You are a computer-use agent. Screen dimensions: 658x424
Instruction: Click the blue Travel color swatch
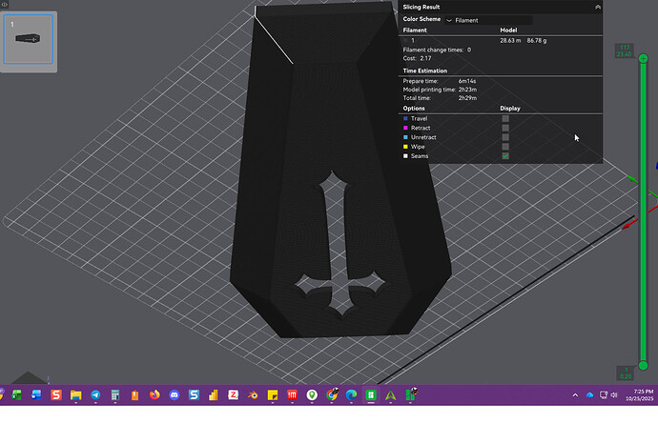pyautogui.click(x=405, y=119)
